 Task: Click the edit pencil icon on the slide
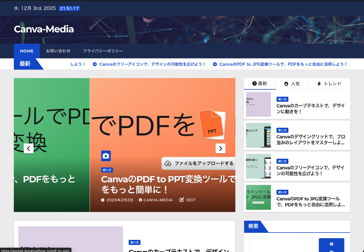click(x=182, y=200)
